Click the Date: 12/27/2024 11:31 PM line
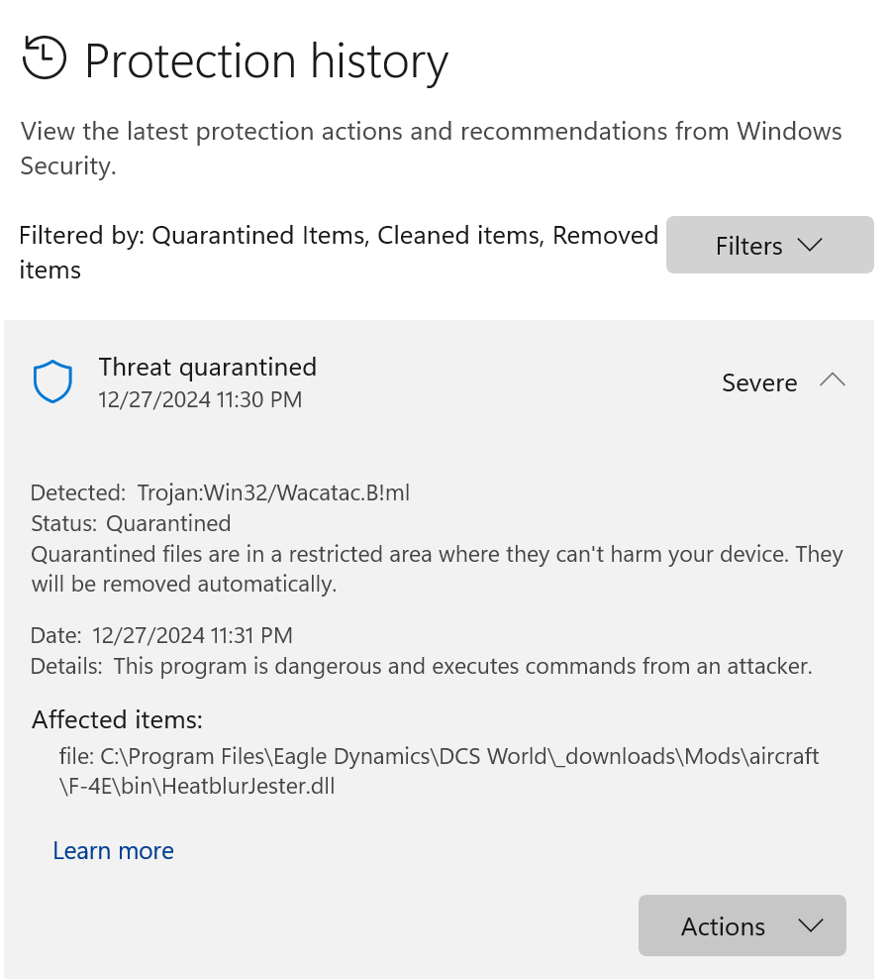The width and height of the screenshot is (892, 979). pyautogui.click(x=161, y=635)
